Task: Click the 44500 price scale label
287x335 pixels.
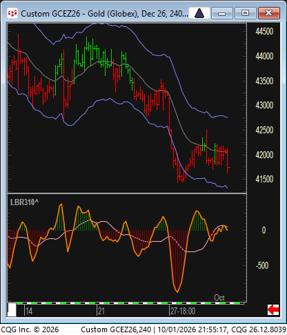Action: [x=264, y=31]
